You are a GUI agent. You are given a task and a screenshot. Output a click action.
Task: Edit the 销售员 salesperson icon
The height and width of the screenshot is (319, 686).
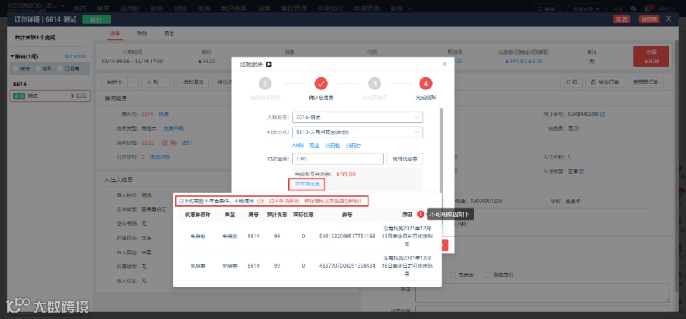coord(577,129)
